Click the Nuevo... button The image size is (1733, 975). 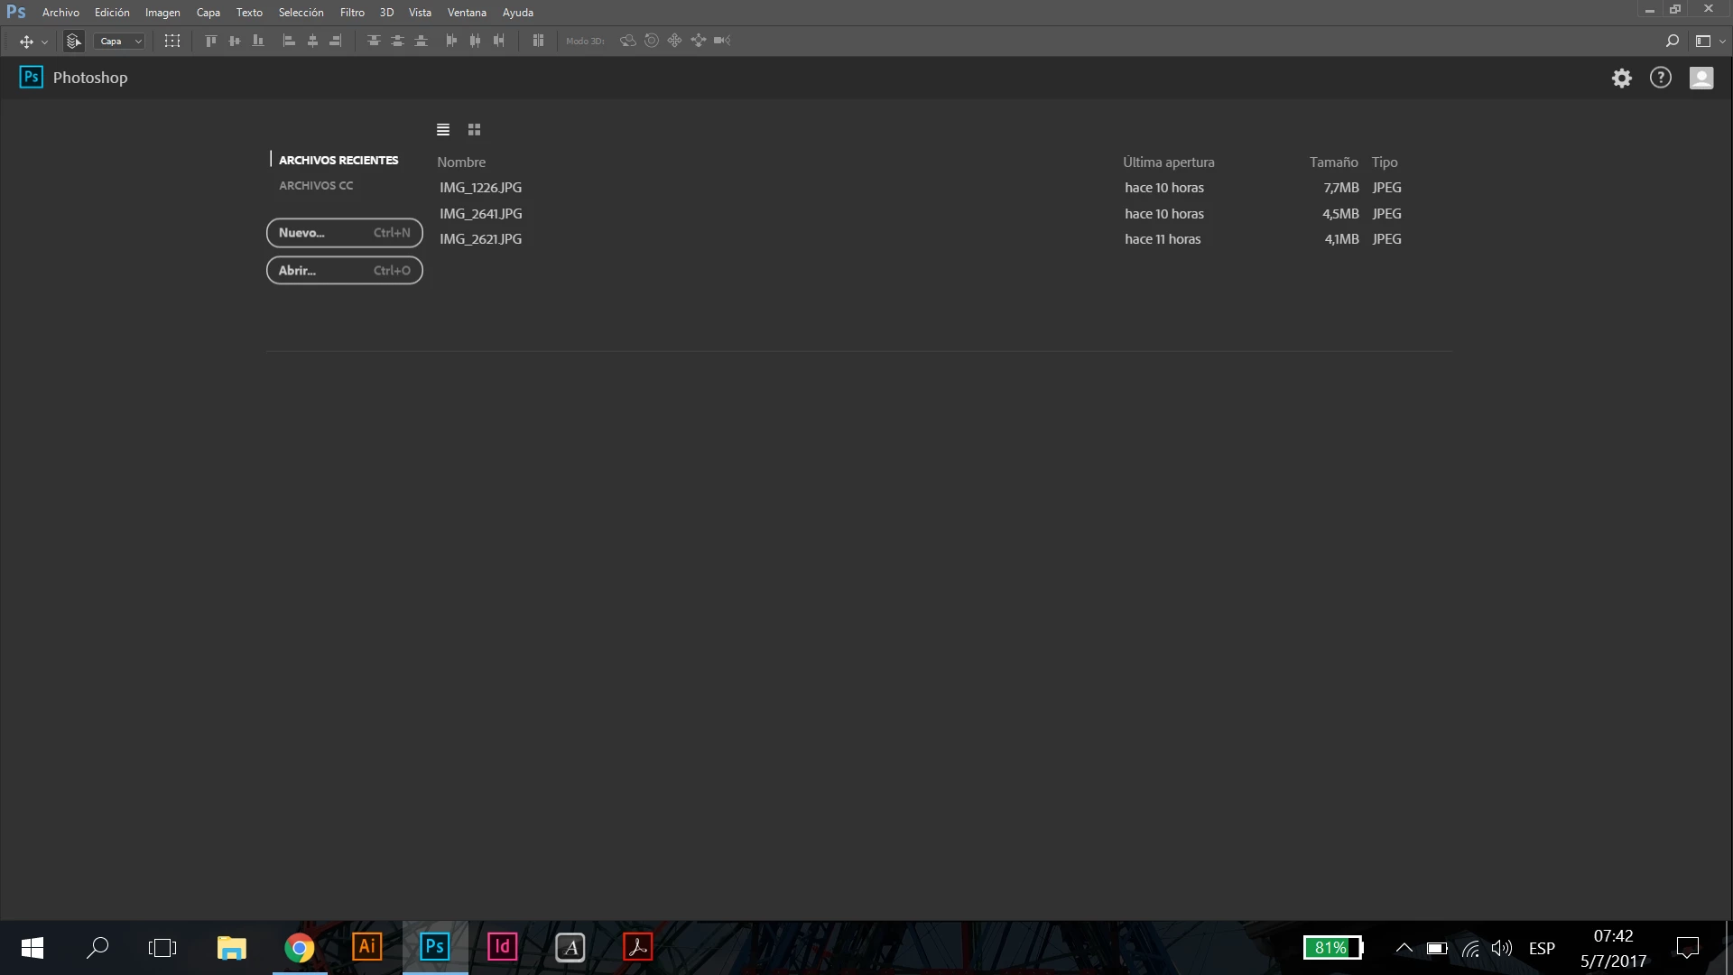coord(344,233)
